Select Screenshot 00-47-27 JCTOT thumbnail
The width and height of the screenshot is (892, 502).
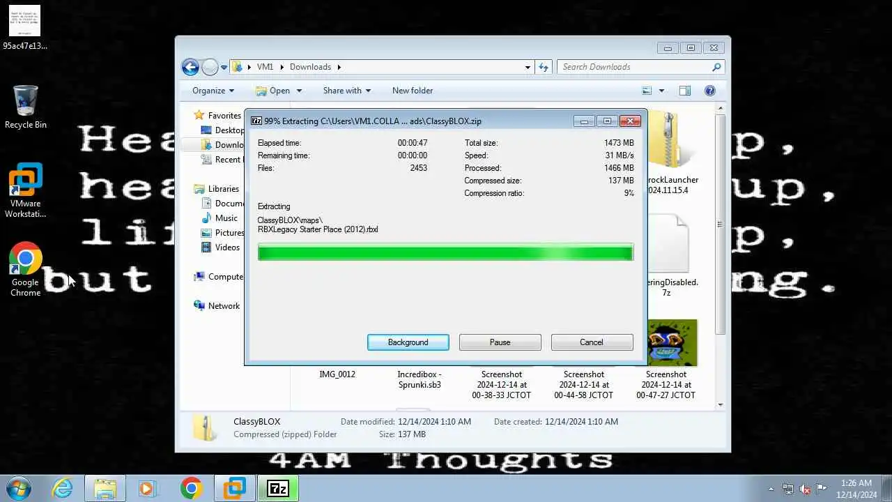[672, 342]
